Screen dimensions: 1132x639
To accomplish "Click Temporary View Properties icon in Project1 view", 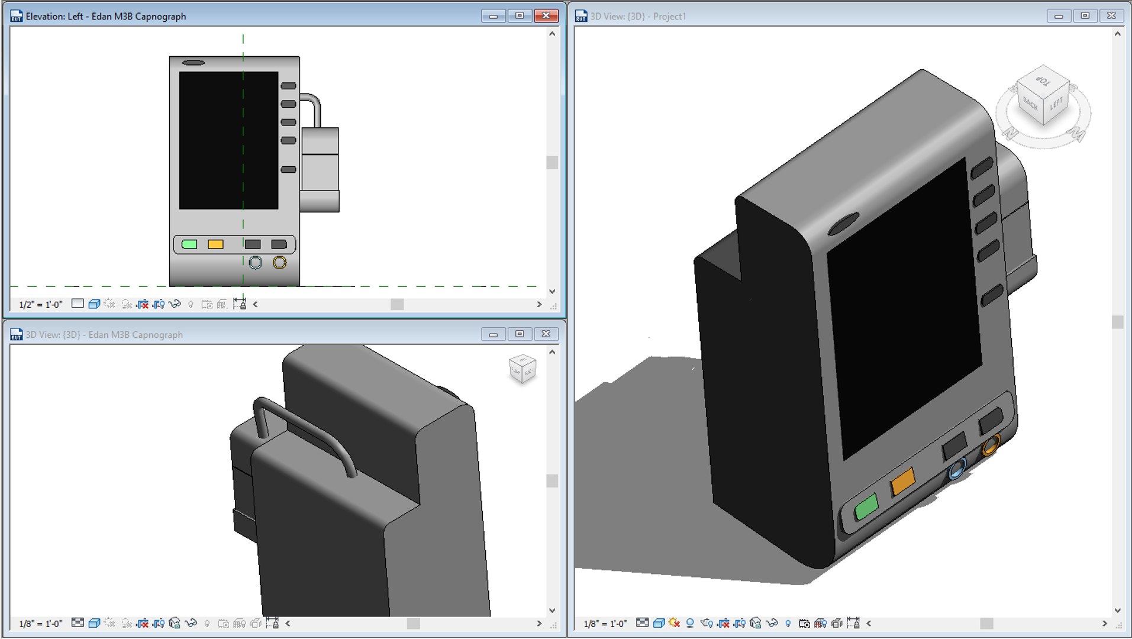I will 804,624.
